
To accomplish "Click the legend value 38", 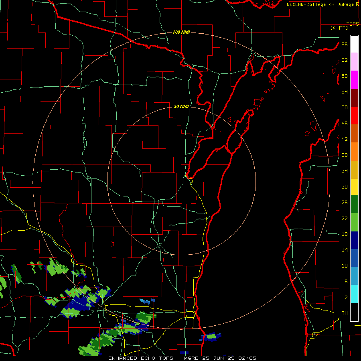I will pos(345,155).
